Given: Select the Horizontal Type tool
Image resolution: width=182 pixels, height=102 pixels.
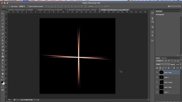Looking at the screenshot, I should pyautogui.click(x=3, y=63).
